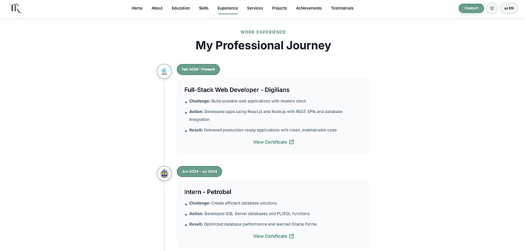Open View Certificate link for Digilians

click(270, 142)
